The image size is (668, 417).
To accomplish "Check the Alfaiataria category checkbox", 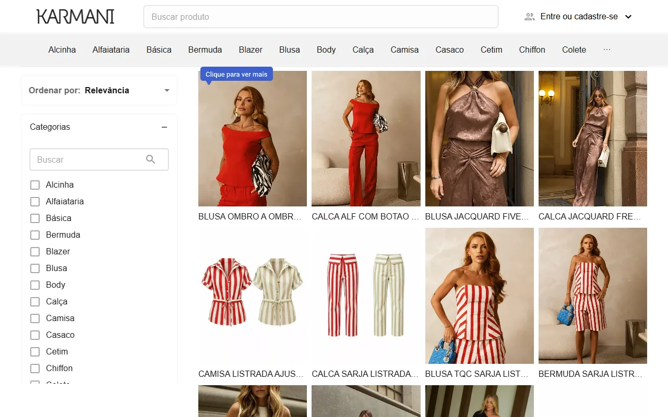I will 35,202.
